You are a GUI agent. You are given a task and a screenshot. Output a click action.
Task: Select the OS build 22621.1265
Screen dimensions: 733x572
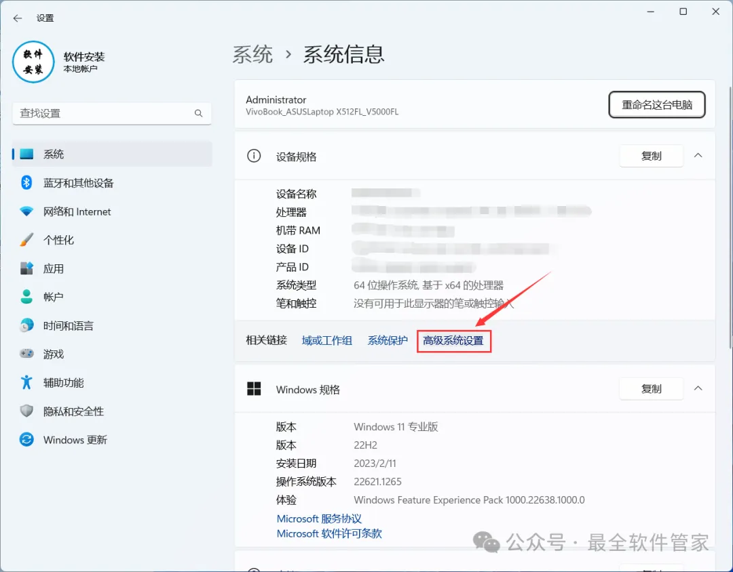click(378, 481)
